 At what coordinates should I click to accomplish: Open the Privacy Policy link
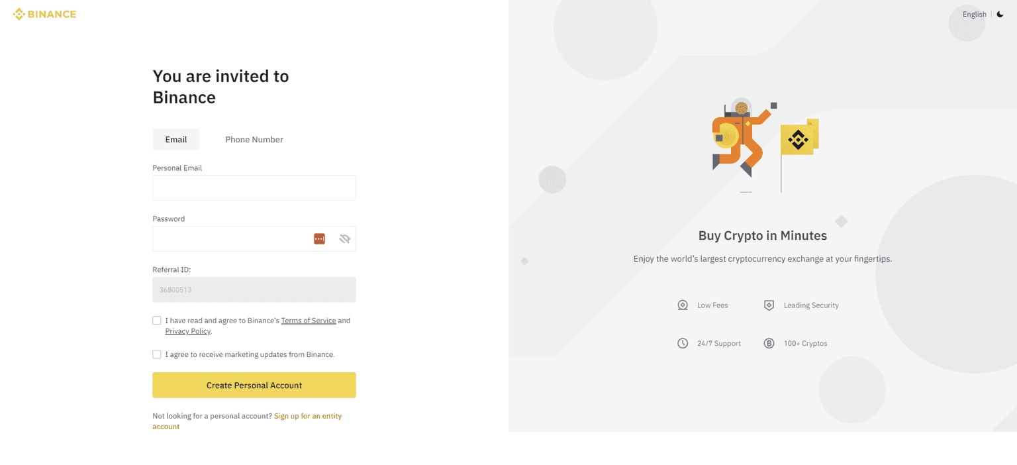[x=187, y=331]
